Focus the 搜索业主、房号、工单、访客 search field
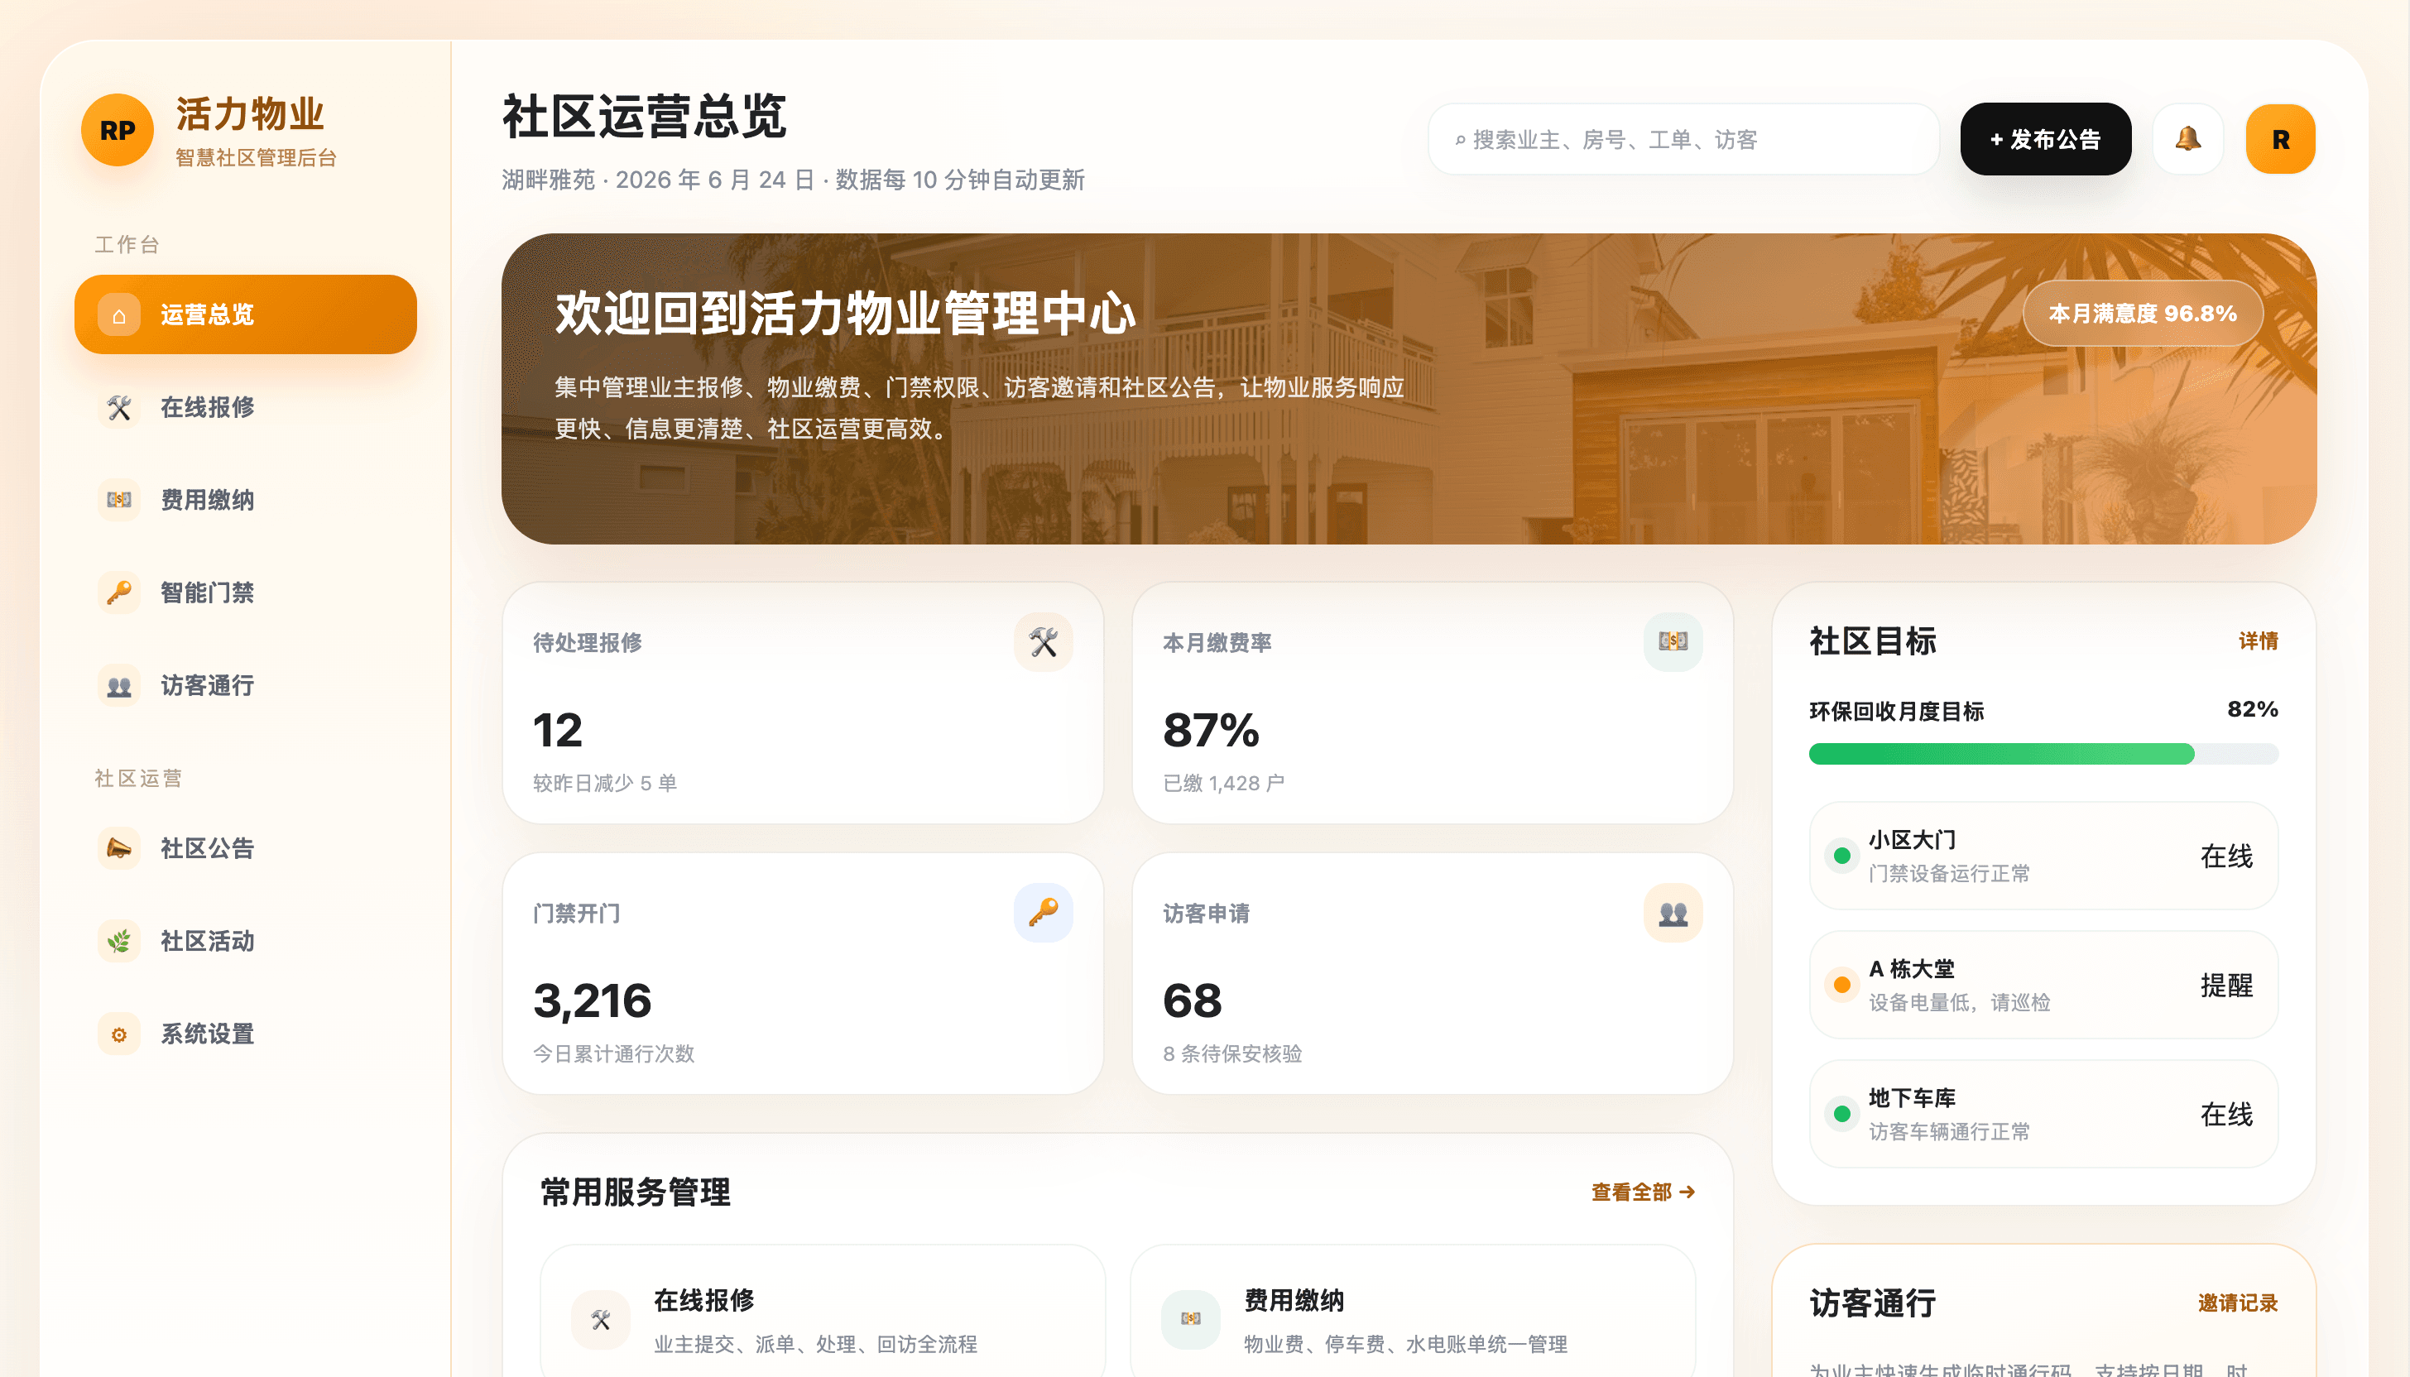 [1683, 139]
